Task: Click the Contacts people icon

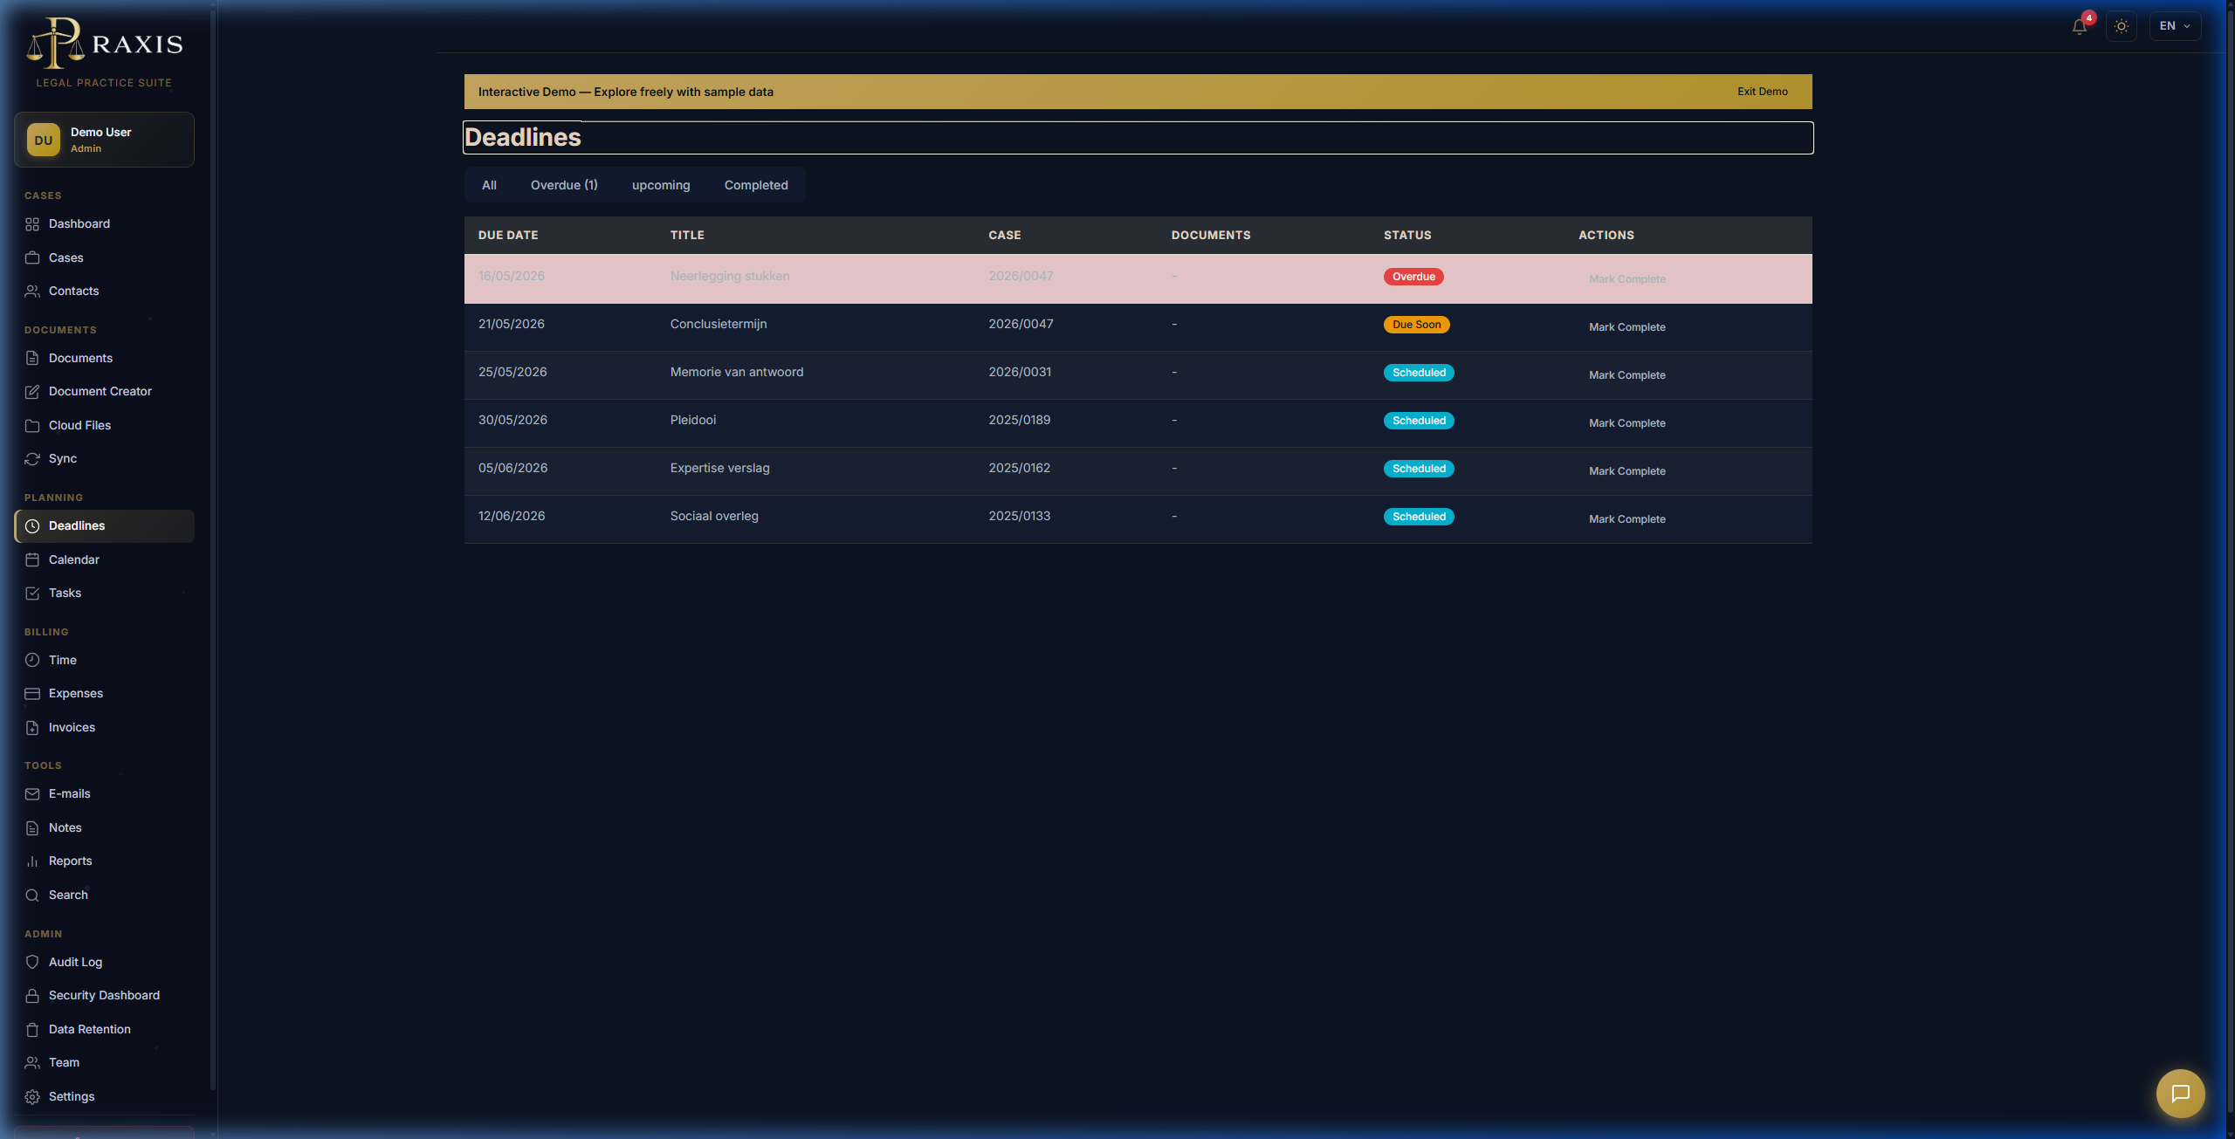Action: coord(32,292)
